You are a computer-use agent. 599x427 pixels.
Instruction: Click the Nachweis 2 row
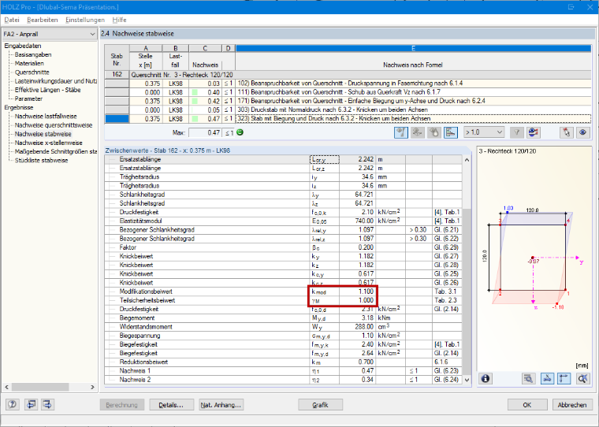click(x=283, y=380)
